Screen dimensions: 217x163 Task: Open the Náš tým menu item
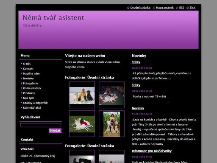pos(28,98)
